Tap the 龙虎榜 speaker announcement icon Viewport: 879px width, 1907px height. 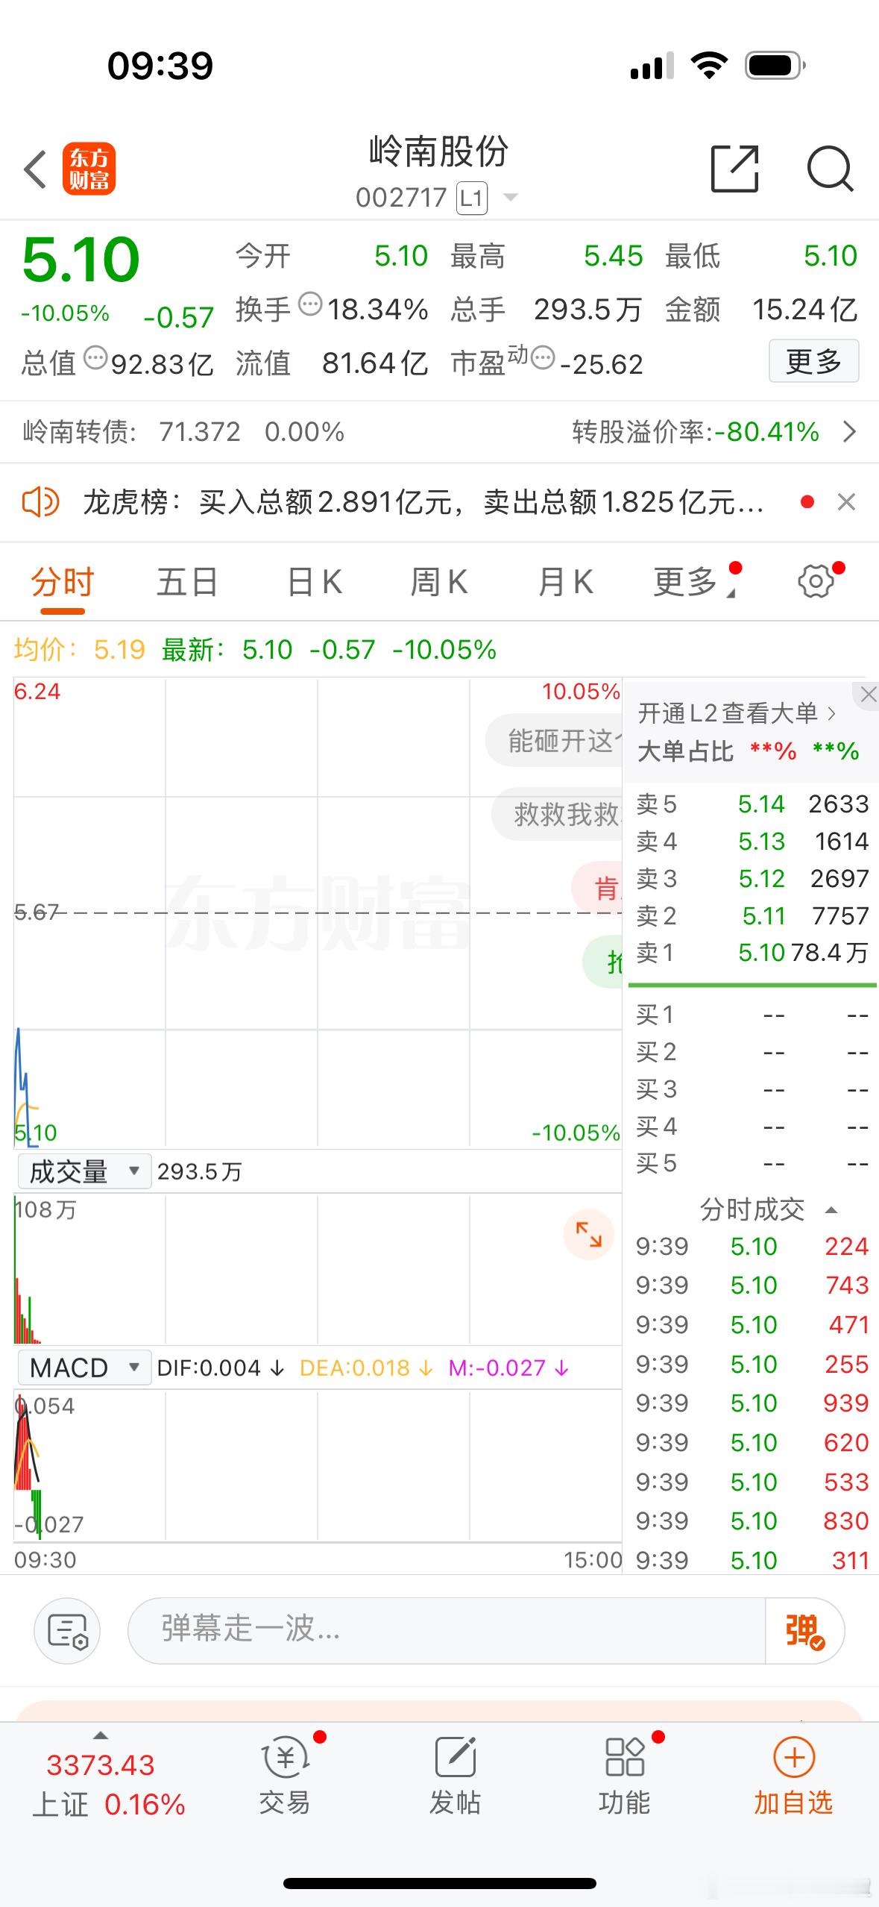40,501
